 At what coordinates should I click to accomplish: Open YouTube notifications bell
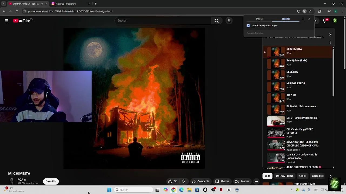pos(325,21)
